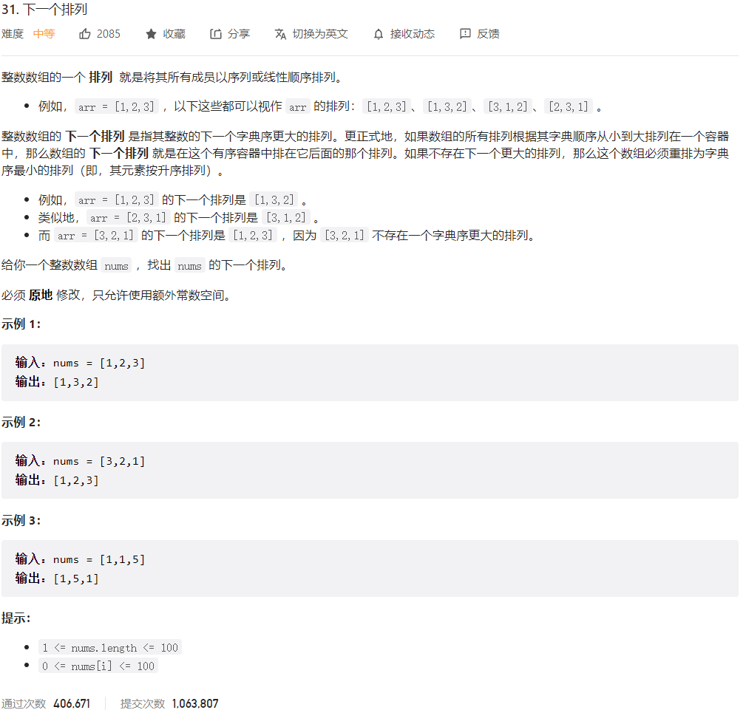Click the share icon

click(216, 34)
